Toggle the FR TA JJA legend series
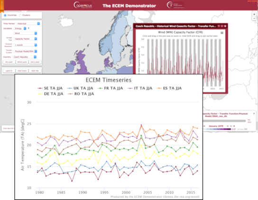 coord(110,88)
